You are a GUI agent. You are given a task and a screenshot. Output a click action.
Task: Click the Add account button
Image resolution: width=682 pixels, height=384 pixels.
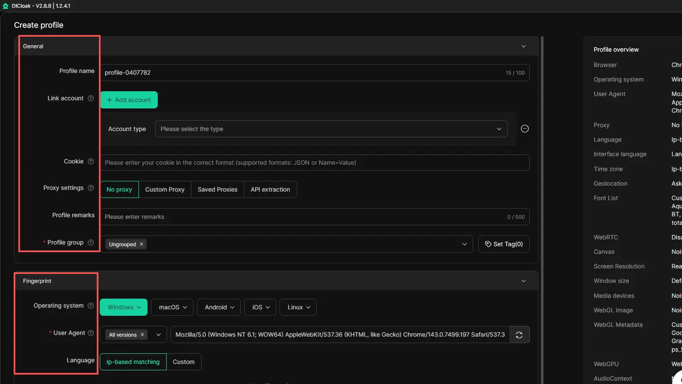pyautogui.click(x=129, y=100)
